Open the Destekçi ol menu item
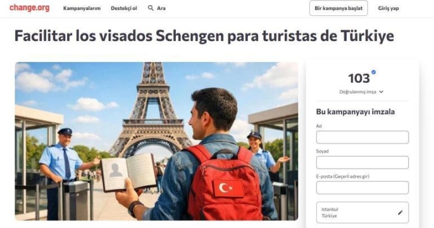Screen dimensions: 434x228 point(124,8)
